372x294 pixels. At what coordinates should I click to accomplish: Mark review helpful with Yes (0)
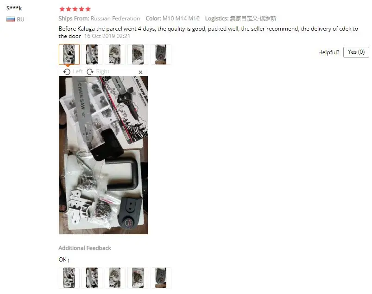pyautogui.click(x=356, y=52)
